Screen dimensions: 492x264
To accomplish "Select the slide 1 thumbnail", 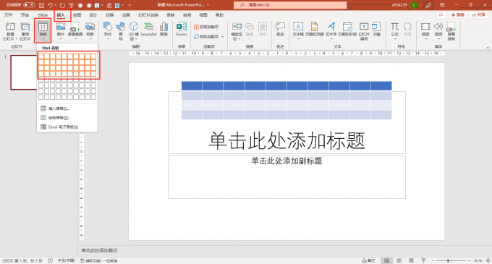I will [x=24, y=72].
